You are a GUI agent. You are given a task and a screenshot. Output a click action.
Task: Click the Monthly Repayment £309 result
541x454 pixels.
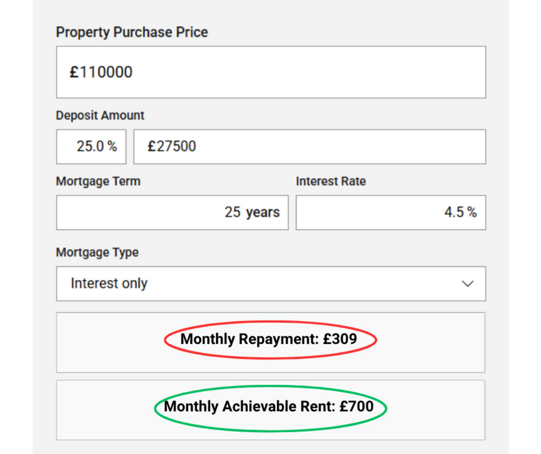pos(269,339)
